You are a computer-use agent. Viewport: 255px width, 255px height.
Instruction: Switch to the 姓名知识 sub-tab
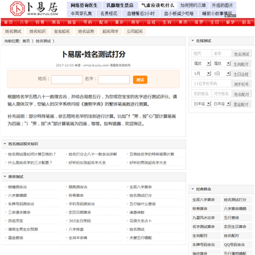(38, 31)
